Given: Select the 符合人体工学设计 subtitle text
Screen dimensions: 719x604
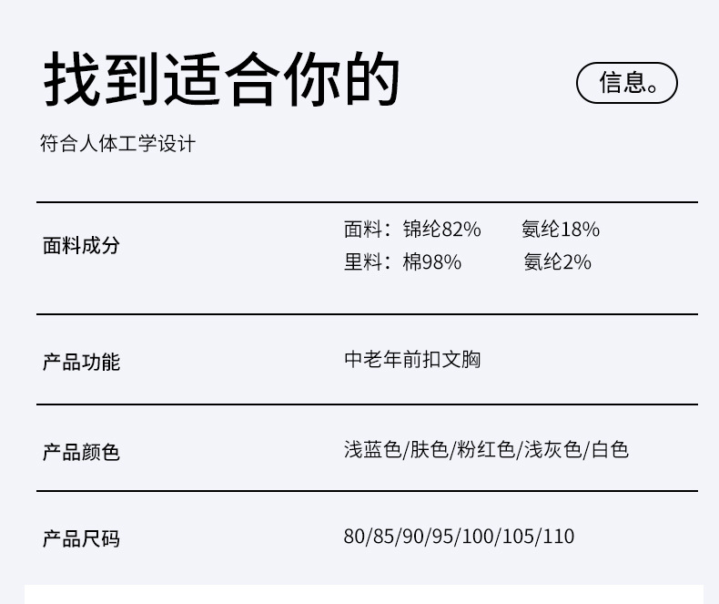Looking at the screenshot, I should pyautogui.click(x=117, y=144).
